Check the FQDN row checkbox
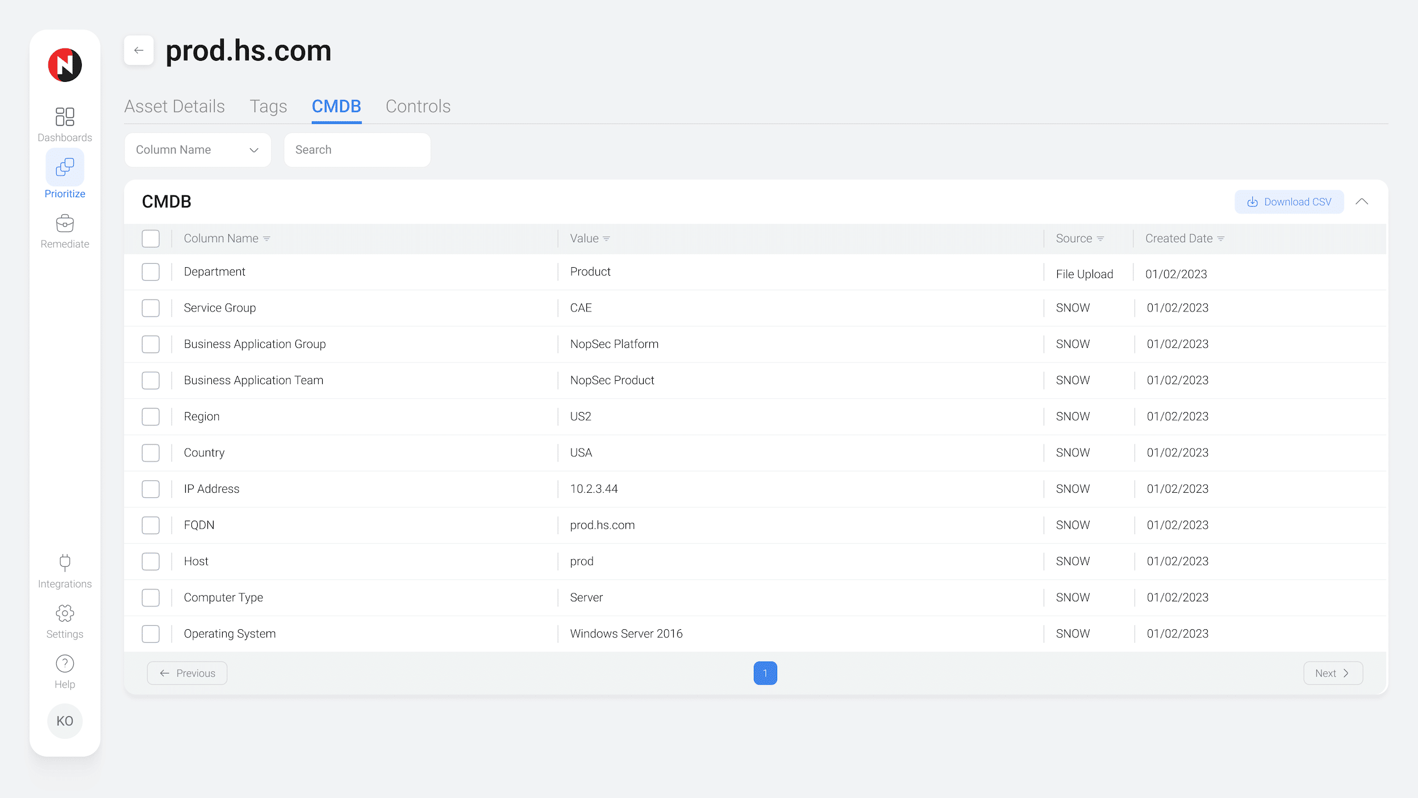The width and height of the screenshot is (1418, 798). click(151, 525)
